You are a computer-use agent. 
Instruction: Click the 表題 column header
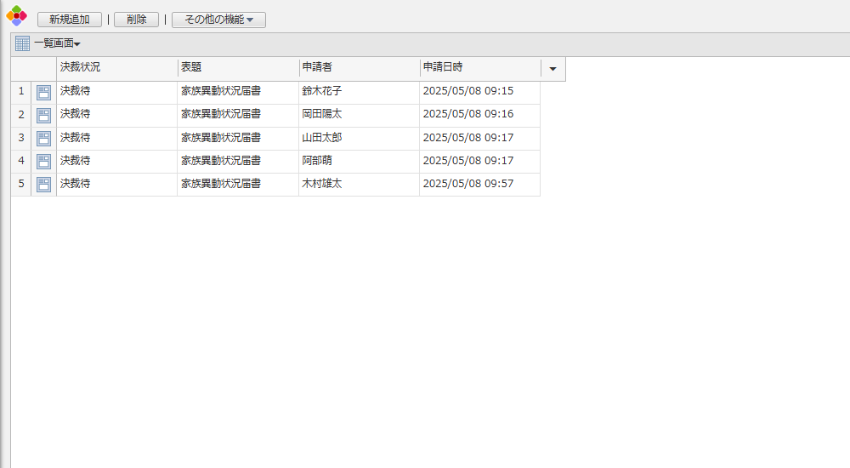237,67
